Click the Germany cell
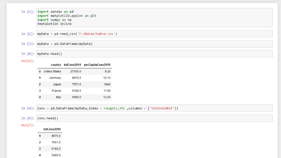281x158 pixels. pyautogui.click(x=55, y=78)
